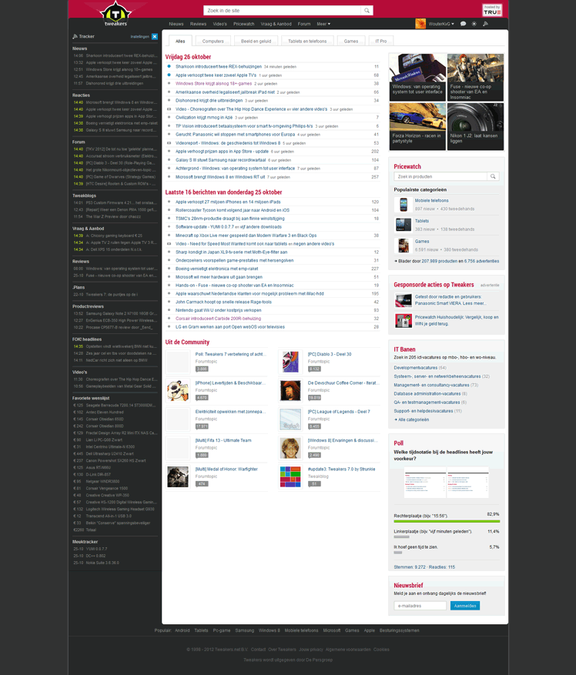
Task: Open the poll Reacties: 115 link
Action: click(442, 567)
